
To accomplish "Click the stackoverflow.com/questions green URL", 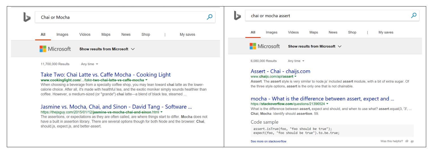I will 288,104.
